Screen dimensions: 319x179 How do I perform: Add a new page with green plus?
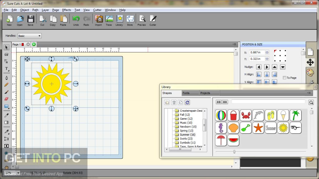[34, 45]
